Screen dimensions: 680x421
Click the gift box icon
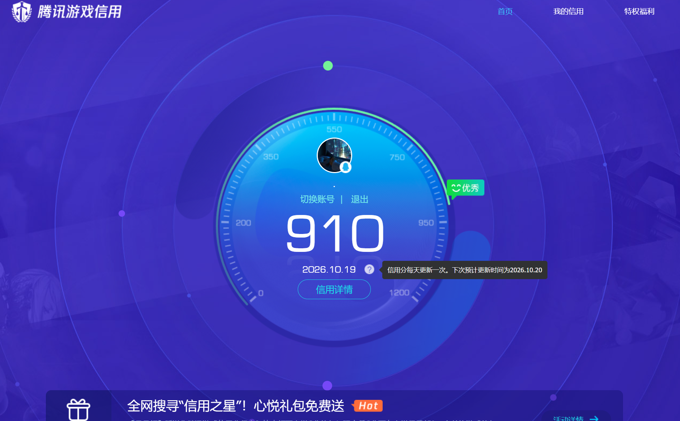78,410
